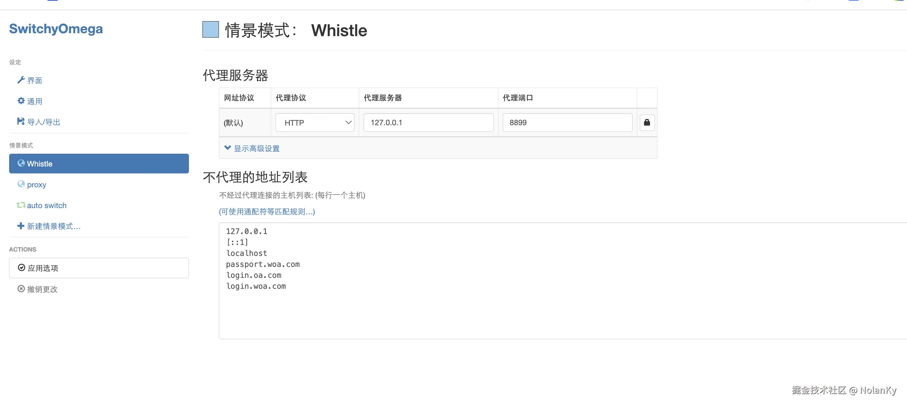
Task: Click the cancel icon on 撤销更改
Action: pos(21,289)
